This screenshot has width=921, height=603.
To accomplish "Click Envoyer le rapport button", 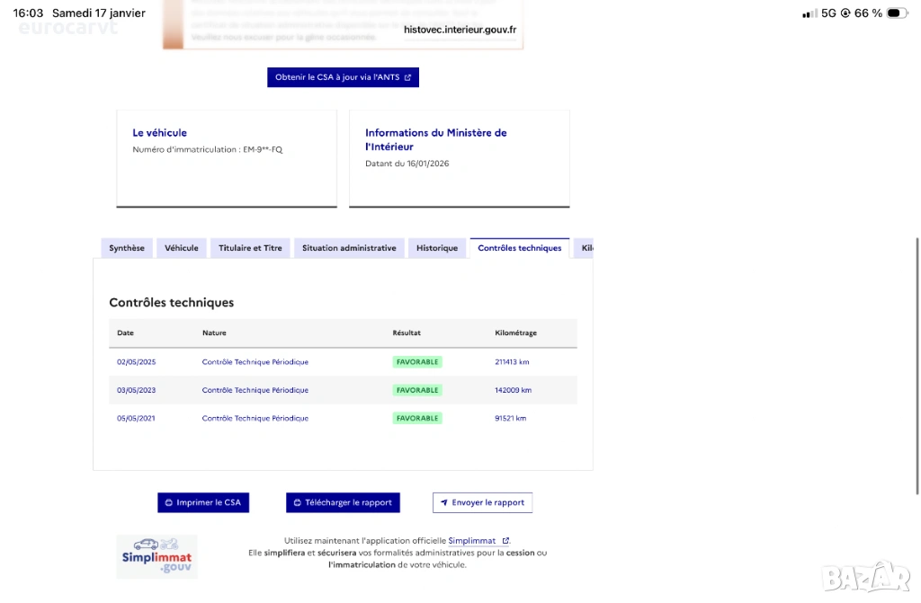I will tap(482, 502).
